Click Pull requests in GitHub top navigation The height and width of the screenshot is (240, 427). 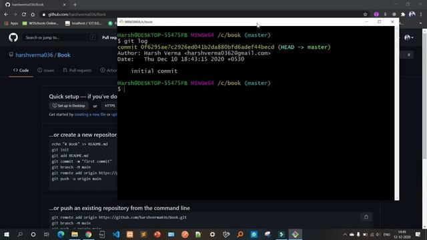click(109, 37)
